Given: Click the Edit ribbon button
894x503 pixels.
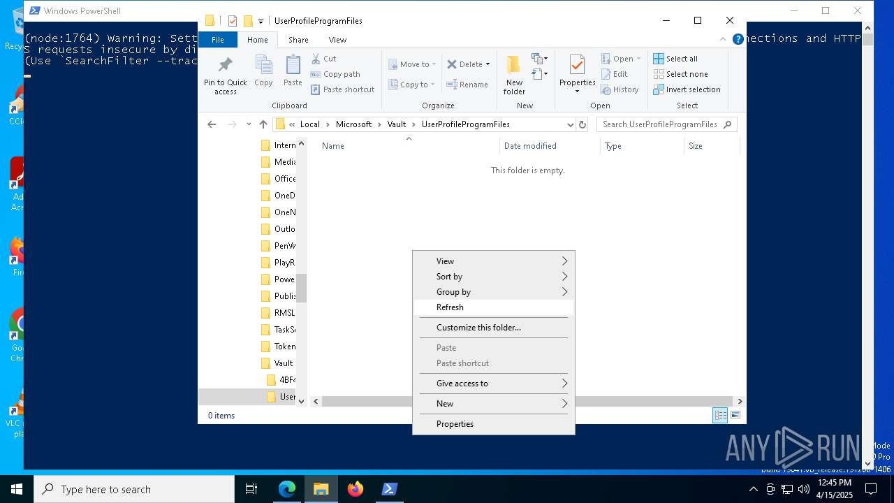Looking at the screenshot, I should pos(614,74).
